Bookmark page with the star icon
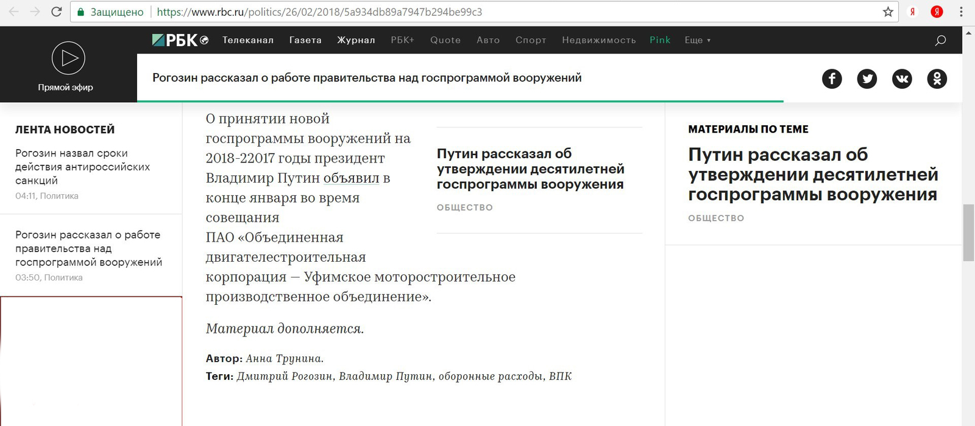975x426 pixels. (888, 12)
